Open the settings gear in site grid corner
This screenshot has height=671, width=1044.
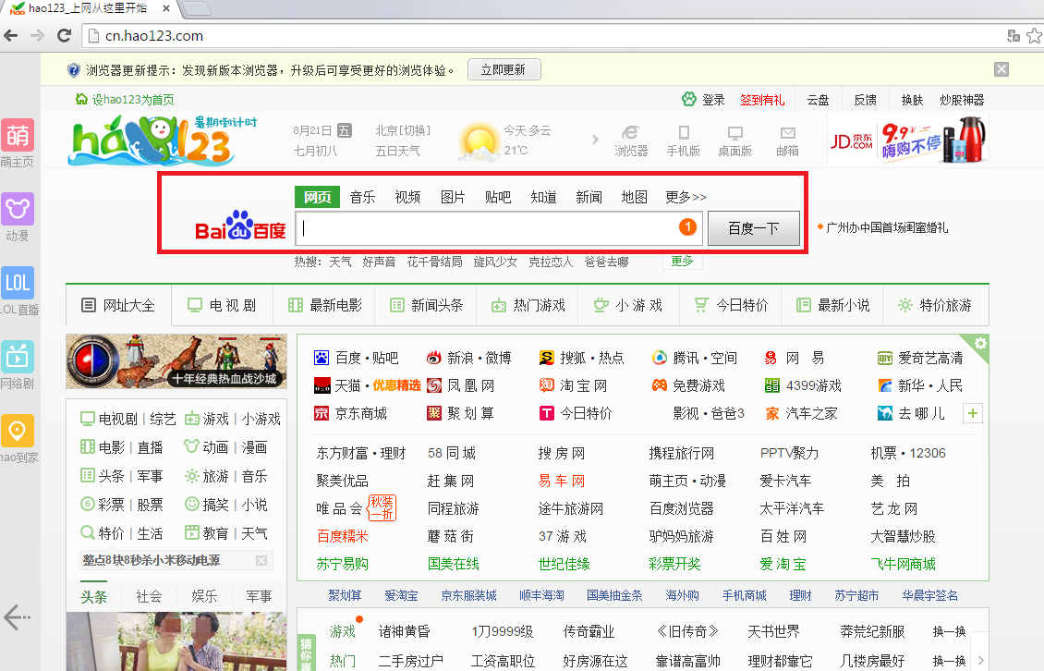980,344
